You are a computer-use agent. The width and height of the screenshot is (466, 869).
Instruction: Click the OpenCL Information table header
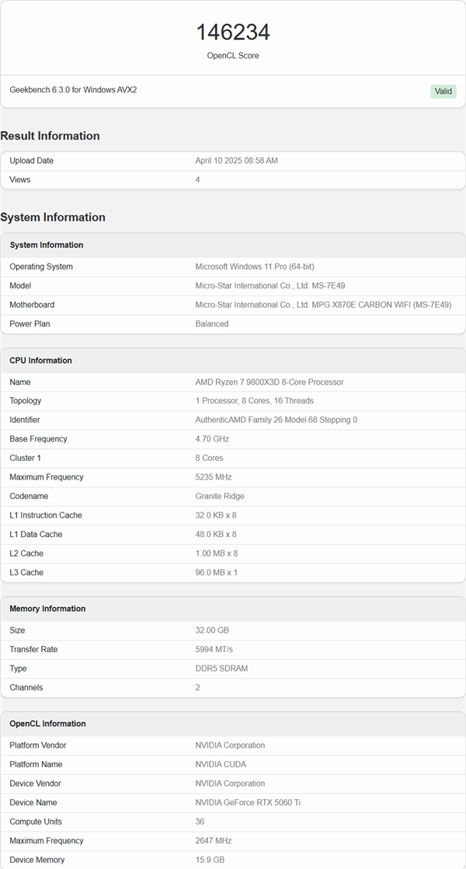click(x=47, y=724)
